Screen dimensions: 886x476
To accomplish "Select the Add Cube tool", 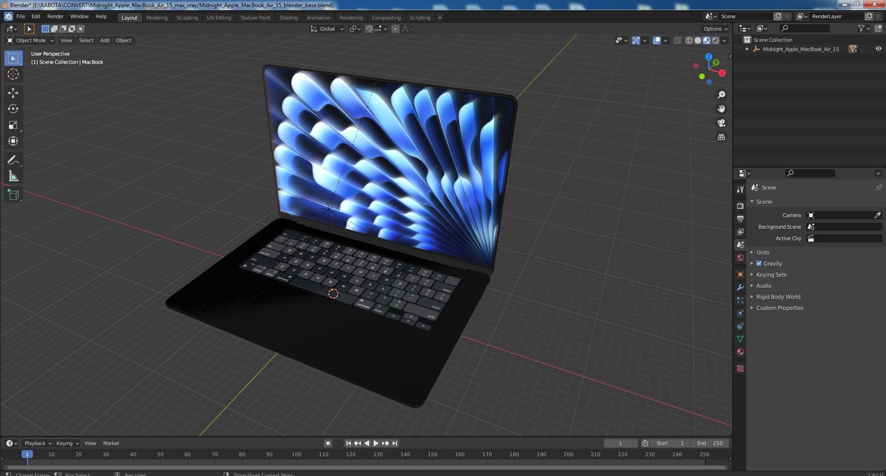I will 13,195.
